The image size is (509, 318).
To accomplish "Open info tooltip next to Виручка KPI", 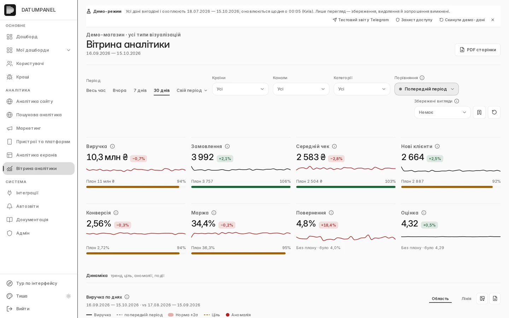I will click(x=112, y=146).
